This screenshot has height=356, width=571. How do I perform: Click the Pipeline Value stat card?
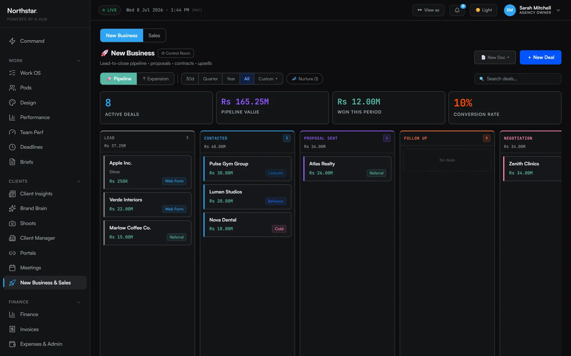tap(273, 108)
